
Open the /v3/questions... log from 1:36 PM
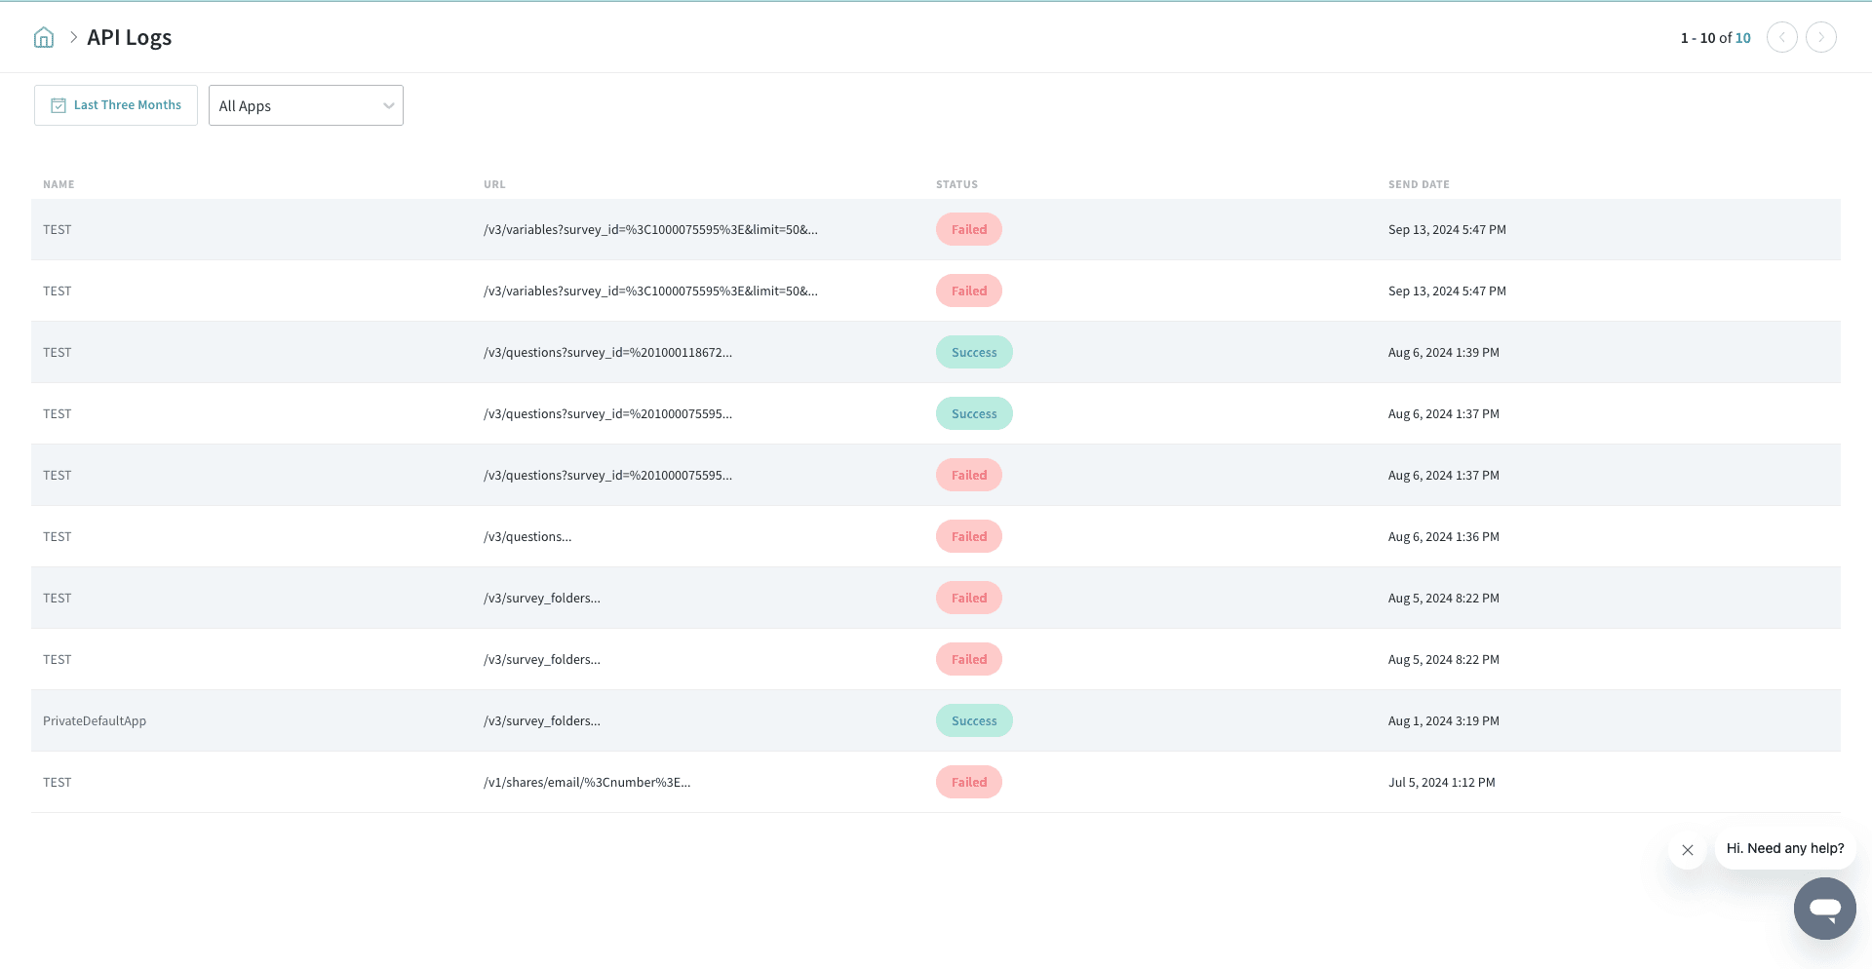click(x=527, y=537)
